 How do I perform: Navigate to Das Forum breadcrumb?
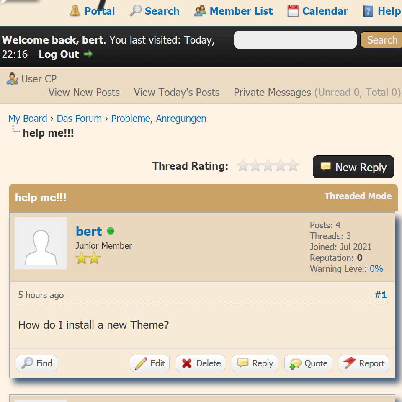[x=79, y=119]
